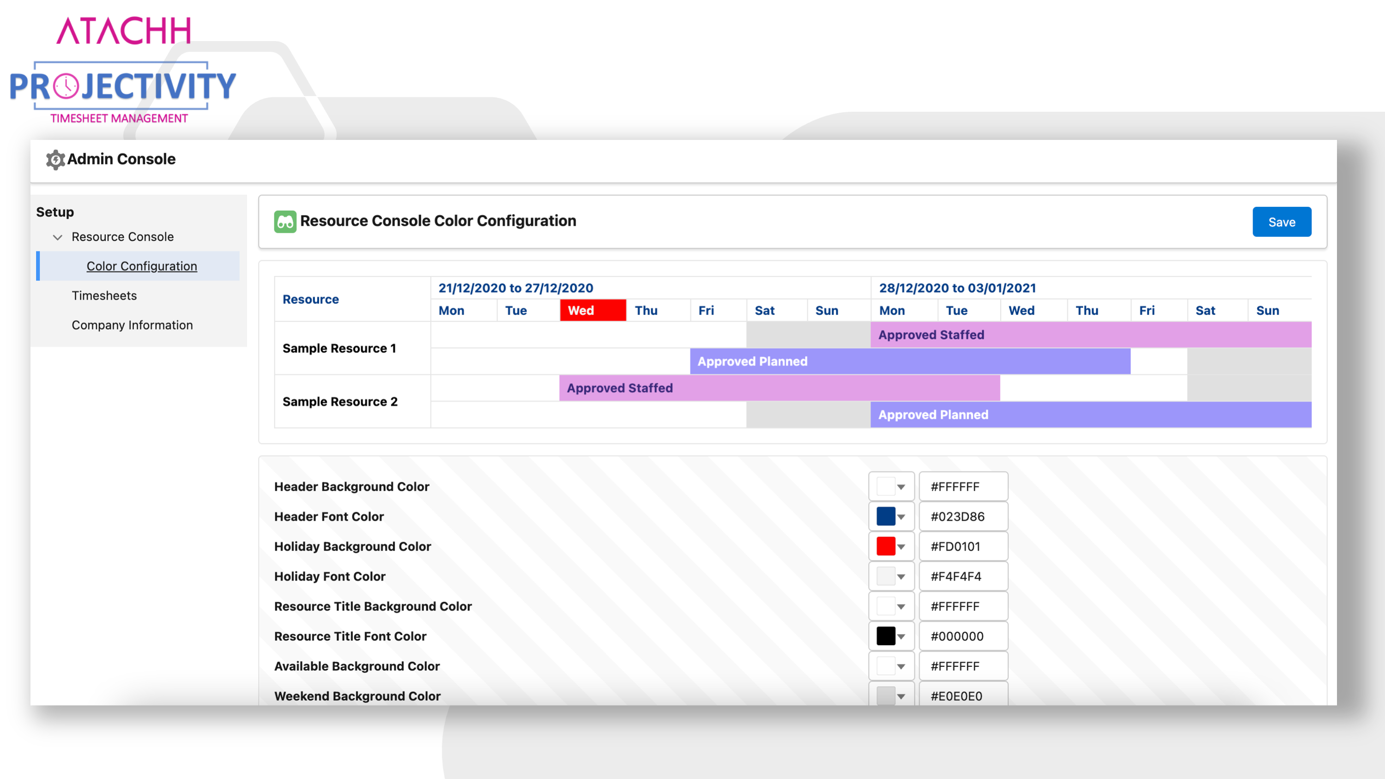Click the Admin Console gear icon
The width and height of the screenshot is (1385, 779).
55,160
